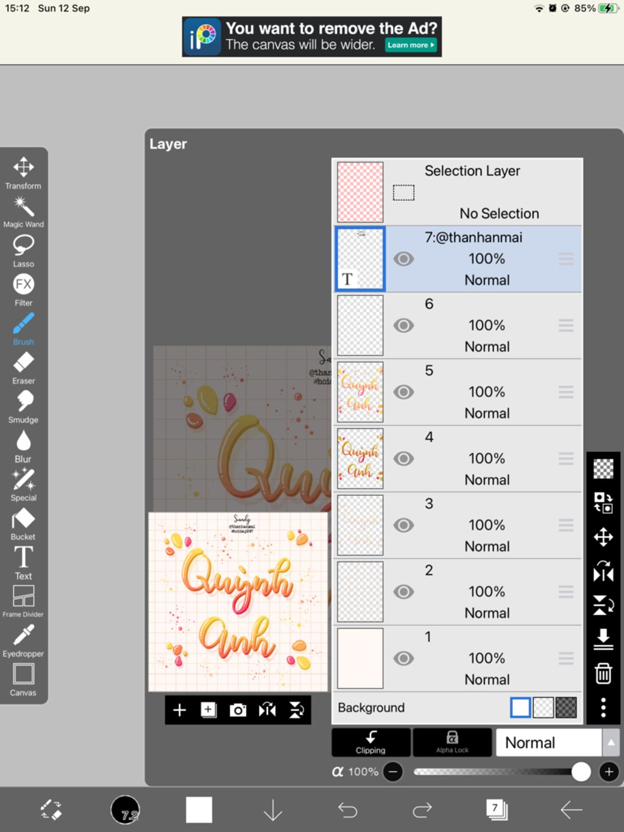Select the Eyedropper tool
Image resolution: width=624 pixels, height=832 pixels.
[23, 641]
